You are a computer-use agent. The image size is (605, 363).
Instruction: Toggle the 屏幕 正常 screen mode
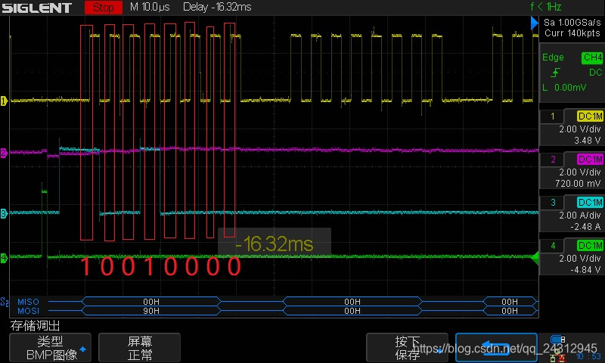(140, 348)
